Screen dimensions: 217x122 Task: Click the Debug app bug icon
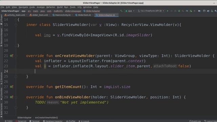tap(179, 11)
